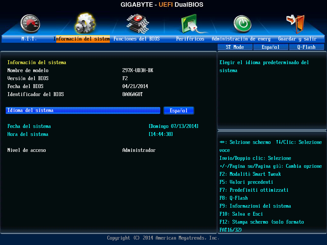Click the Selzione schermo arrows hint
Image resolution: width=327 pixels, height=245 pixels.
(245, 142)
